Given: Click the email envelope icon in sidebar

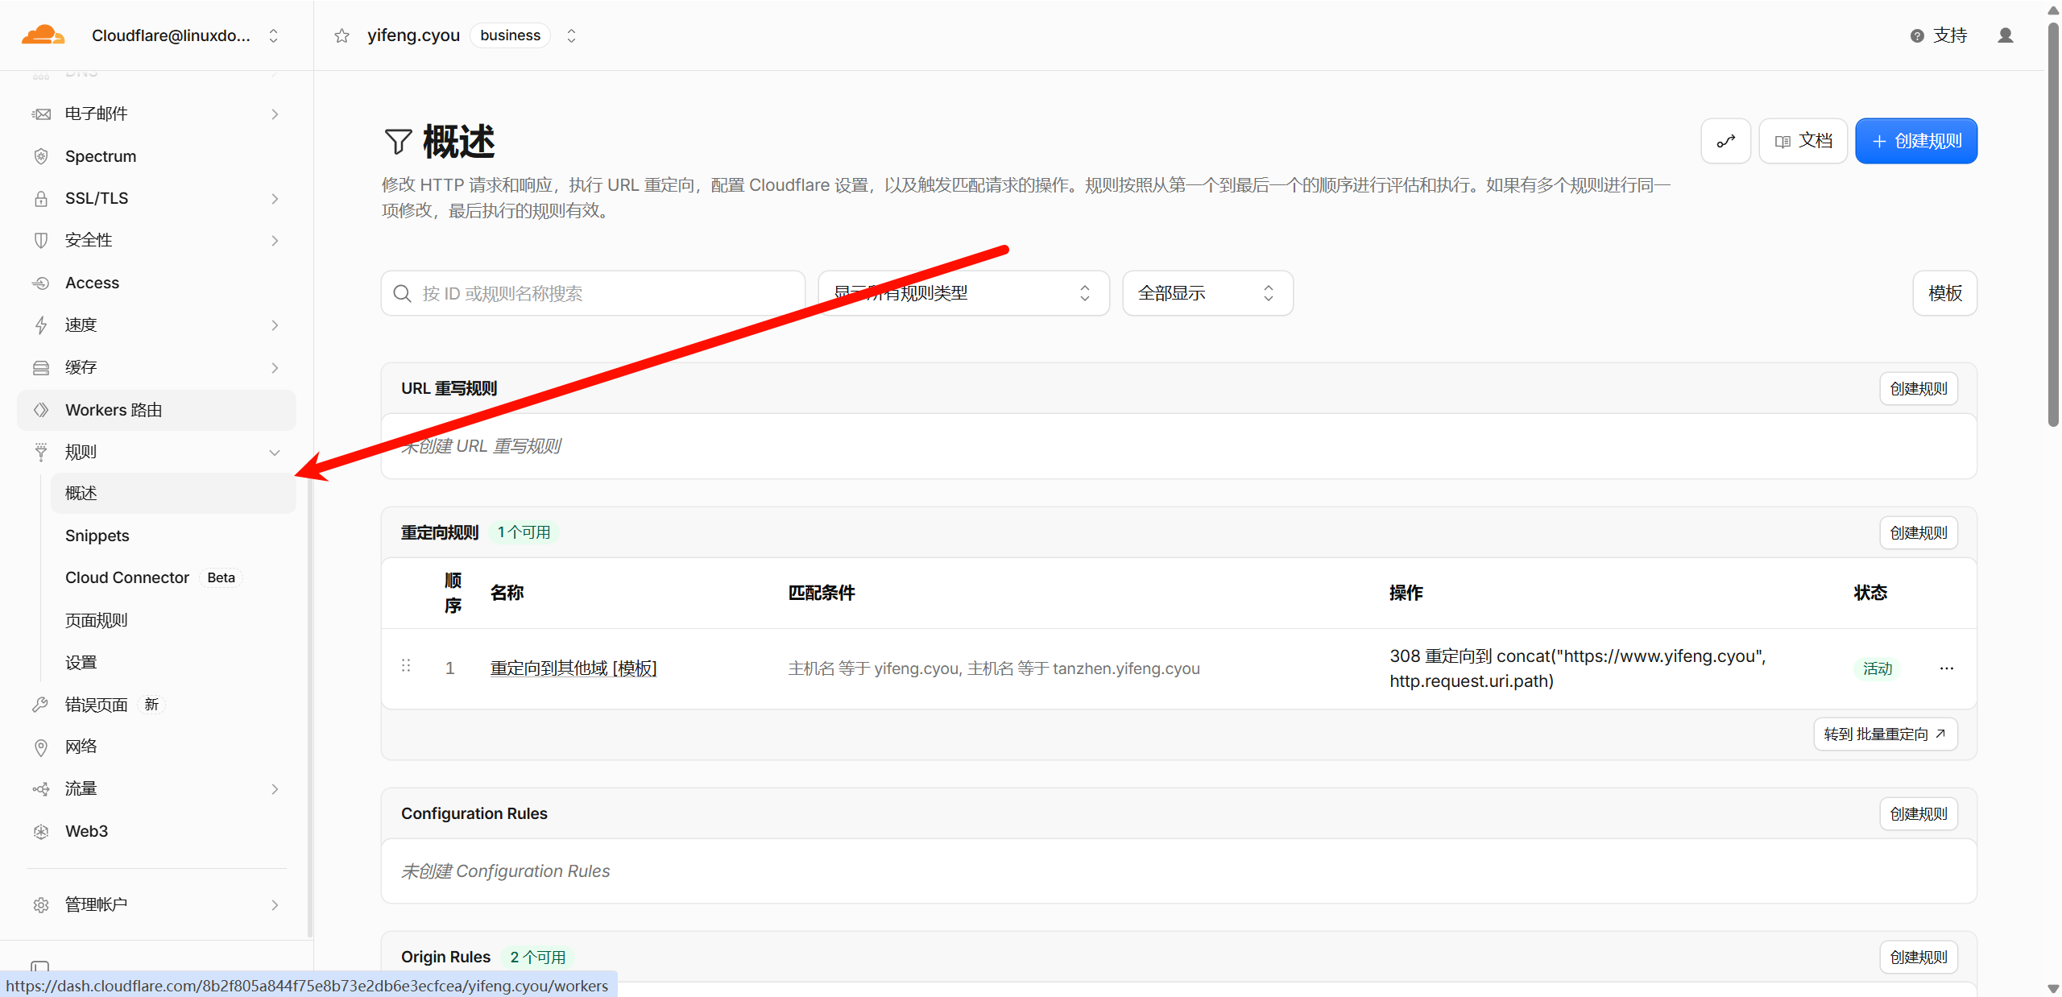Looking at the screenshot, I should point(41,114).
